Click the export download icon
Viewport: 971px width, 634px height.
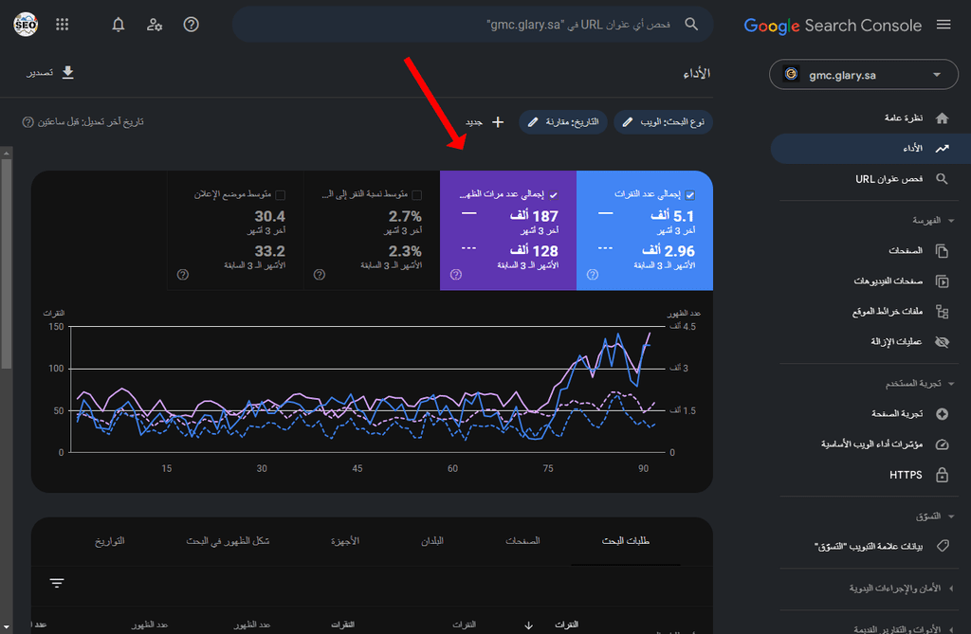(68, 72)
